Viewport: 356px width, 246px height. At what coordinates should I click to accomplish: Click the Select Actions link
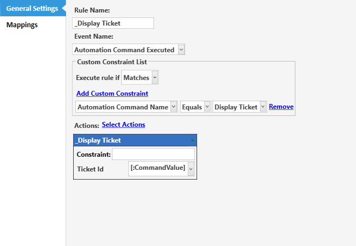click(123, 125)
